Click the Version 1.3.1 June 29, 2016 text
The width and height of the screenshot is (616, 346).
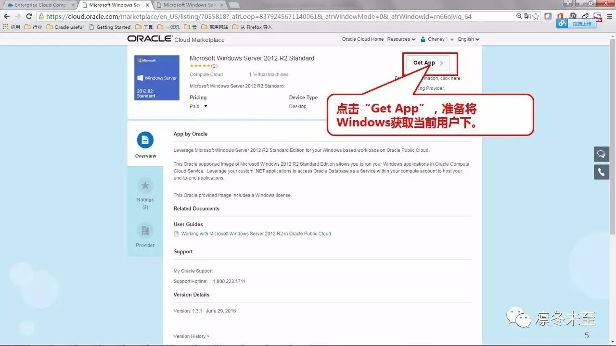pos(205,311)
